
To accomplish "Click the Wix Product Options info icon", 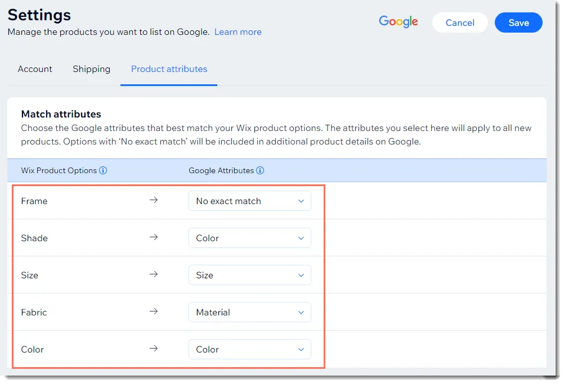I will coord(103,170).
